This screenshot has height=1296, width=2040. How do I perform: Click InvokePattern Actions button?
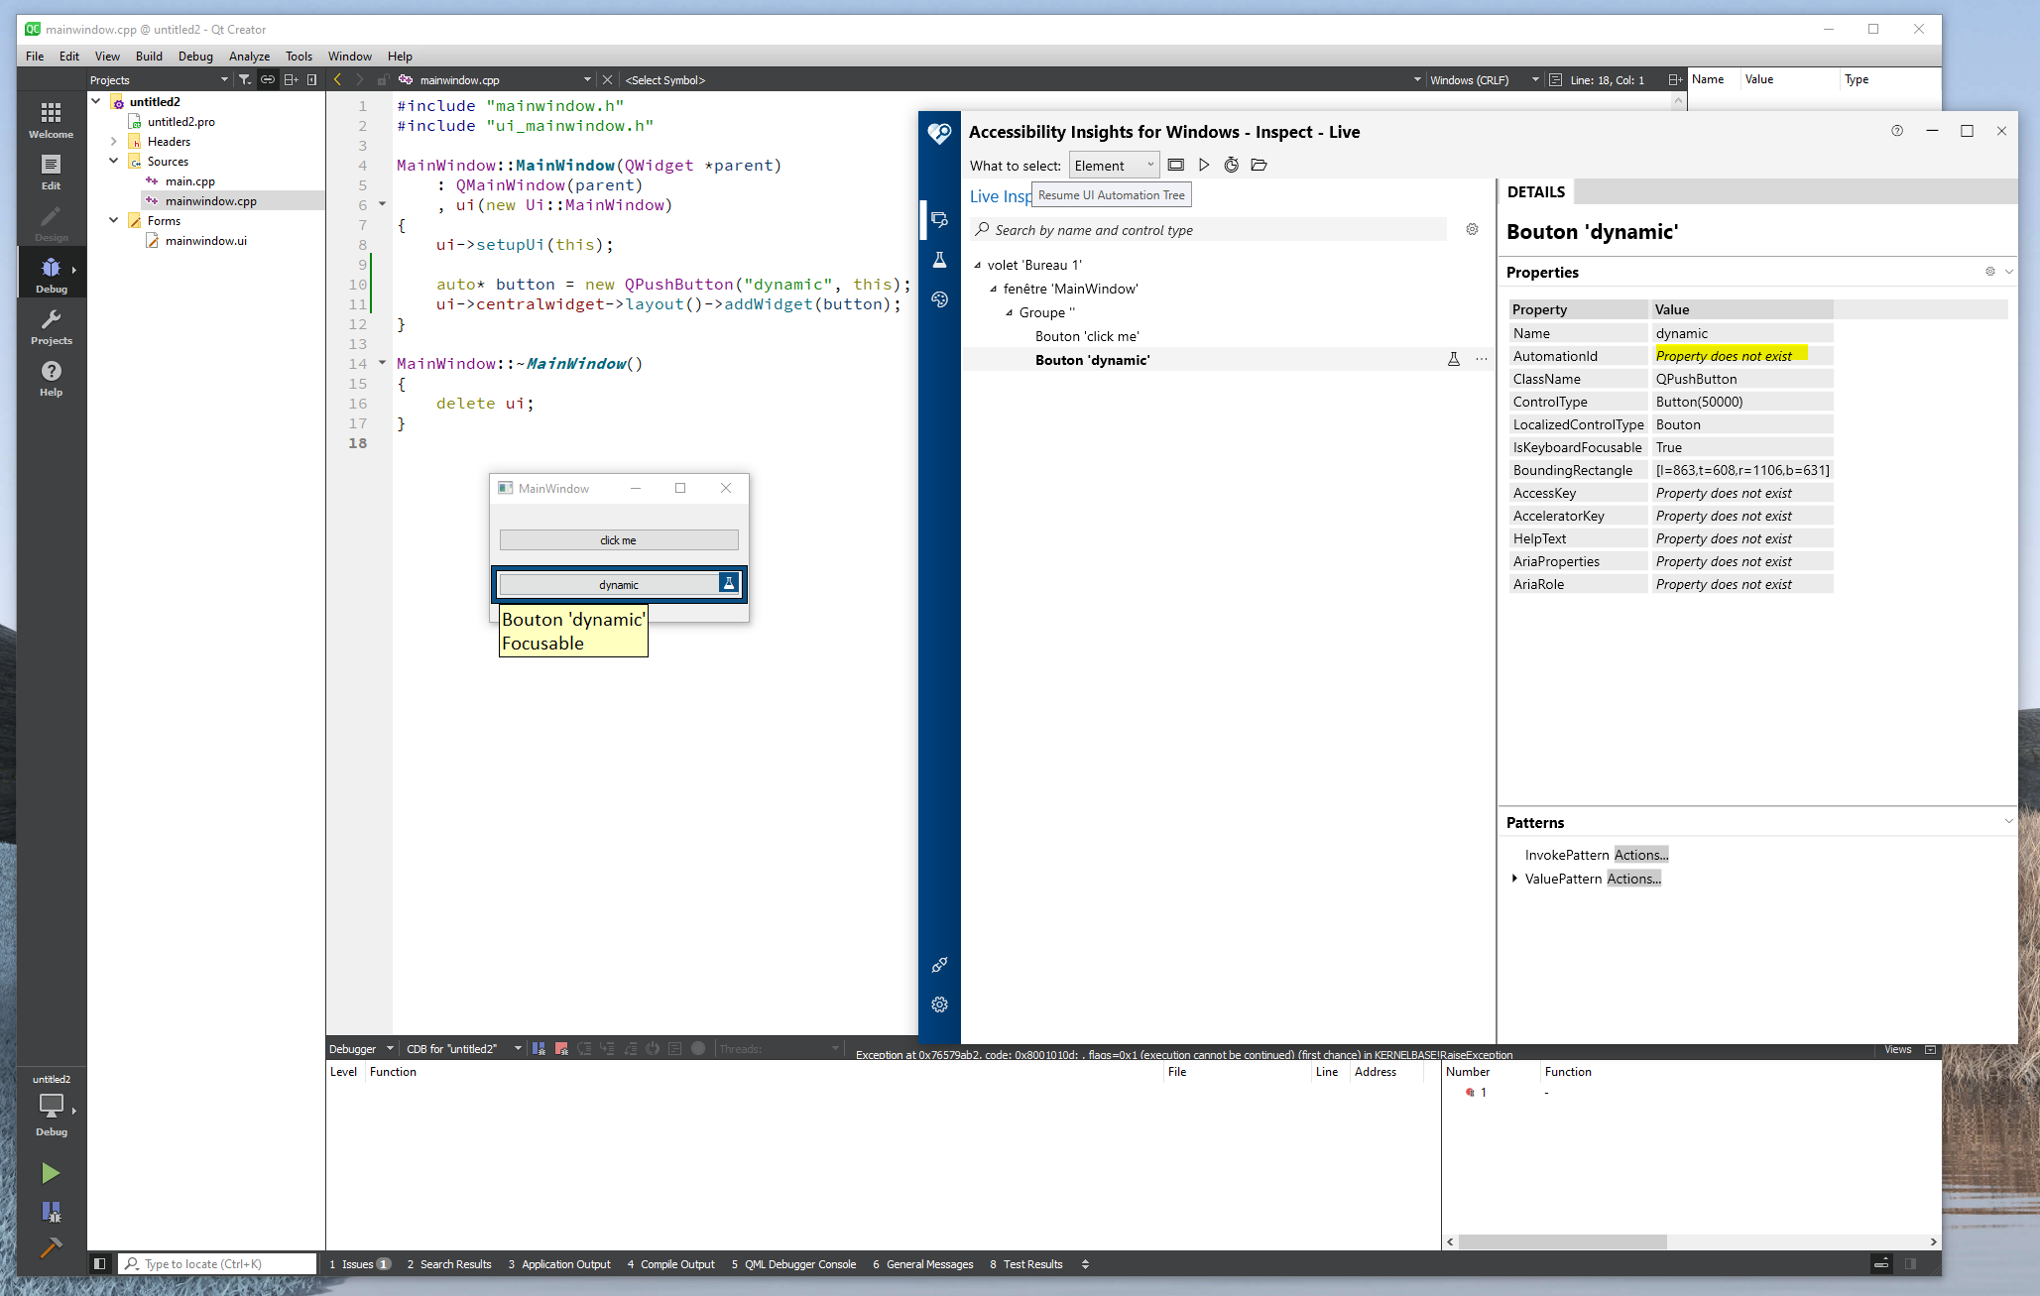(1641, 854)
